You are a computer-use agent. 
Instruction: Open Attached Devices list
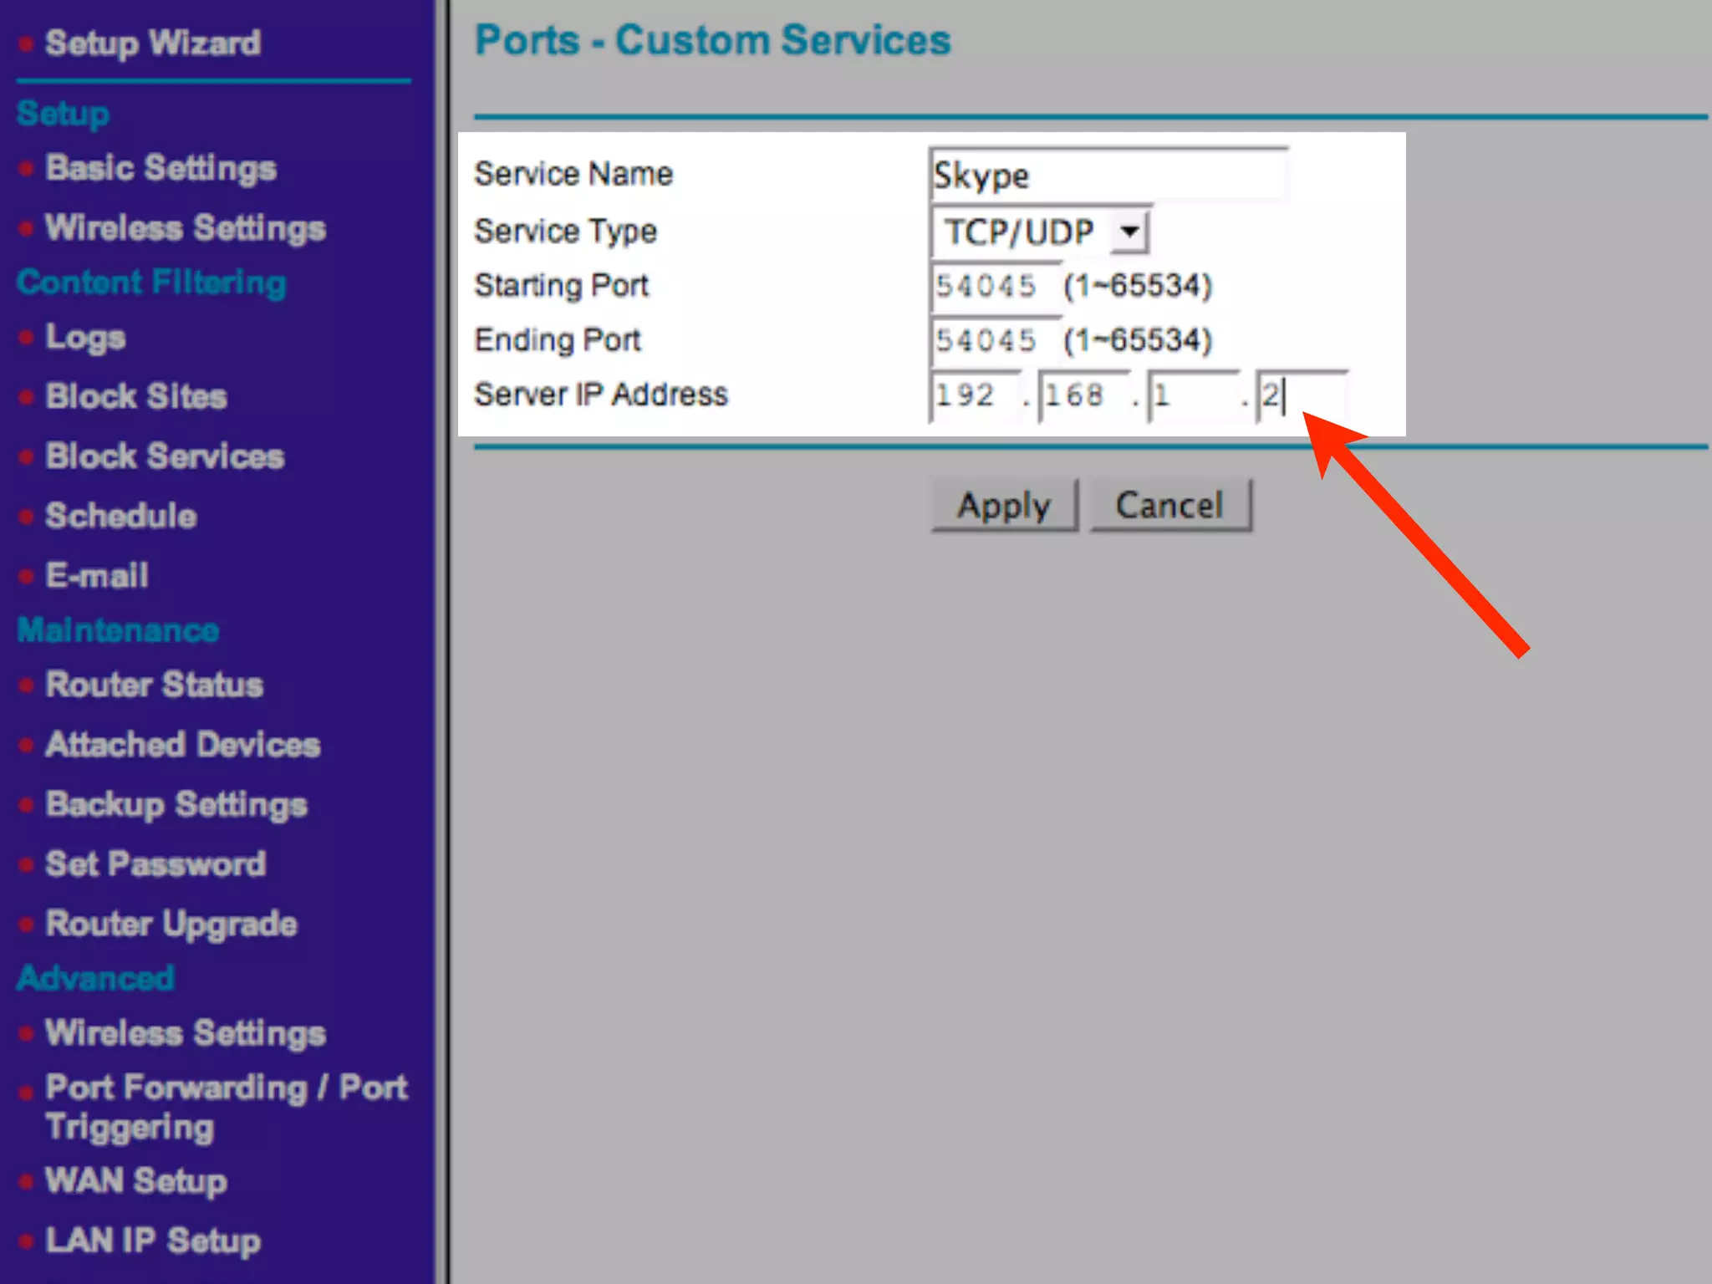pos(182,744)
